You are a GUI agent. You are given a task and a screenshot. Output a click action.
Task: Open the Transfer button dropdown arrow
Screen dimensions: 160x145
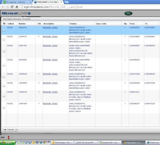[x=16, y=130]
